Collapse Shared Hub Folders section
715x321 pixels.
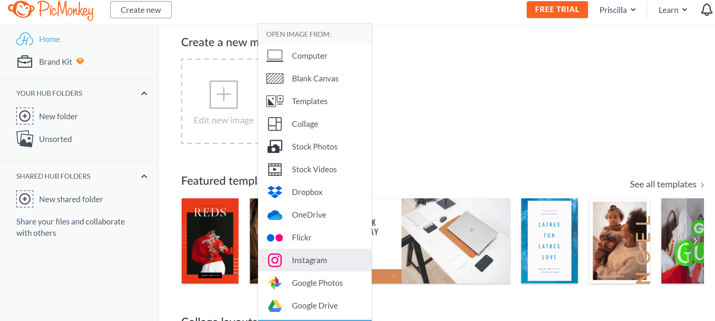(x=144, y=176)
